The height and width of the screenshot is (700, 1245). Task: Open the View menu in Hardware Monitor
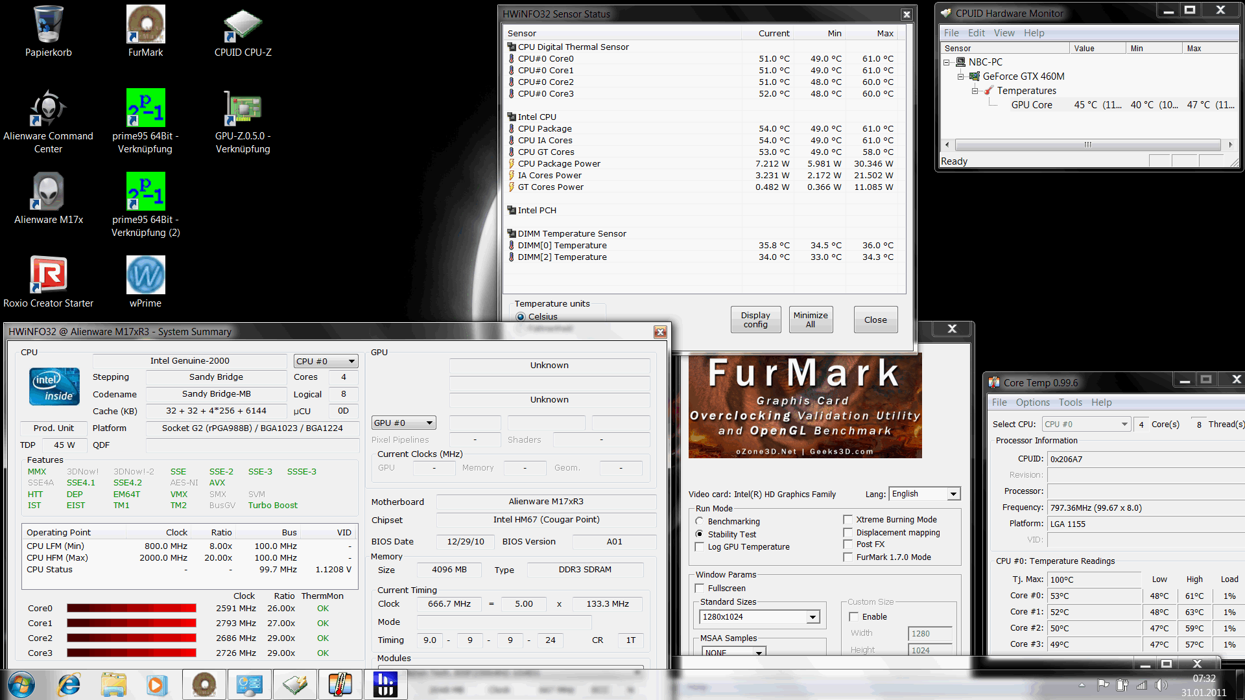pyautogui.click(x=1004, y=33)
